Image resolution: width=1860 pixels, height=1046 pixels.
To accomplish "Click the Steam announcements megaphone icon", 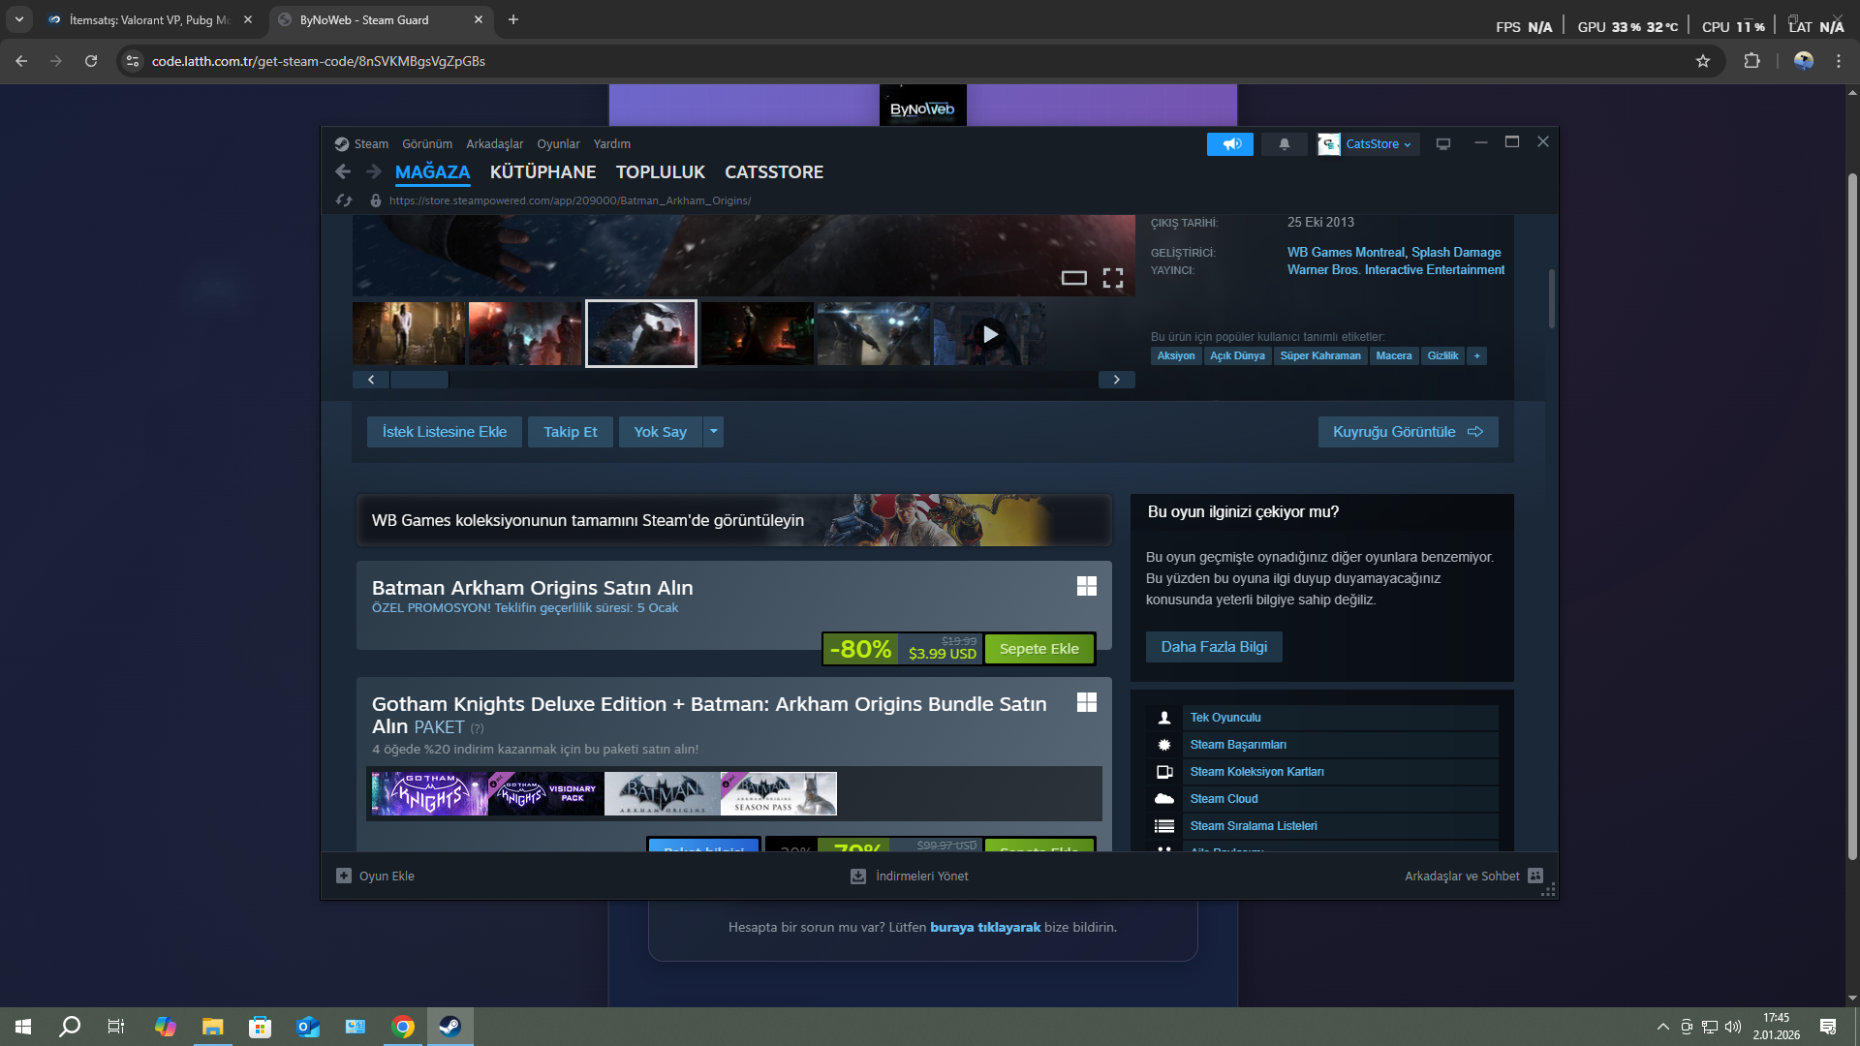I will click(x=1230, y=144).
